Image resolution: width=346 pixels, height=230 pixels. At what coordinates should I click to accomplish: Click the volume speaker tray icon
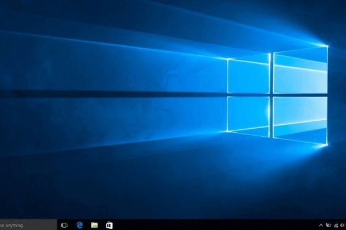pyautogui.click(x=341, y=225)
